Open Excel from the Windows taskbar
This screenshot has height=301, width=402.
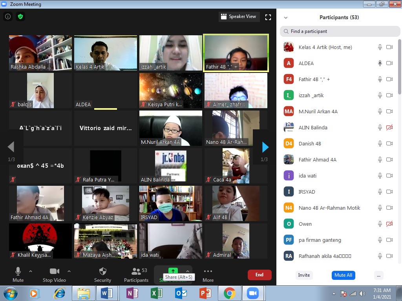pyautogui.click(x=157, y=293)
